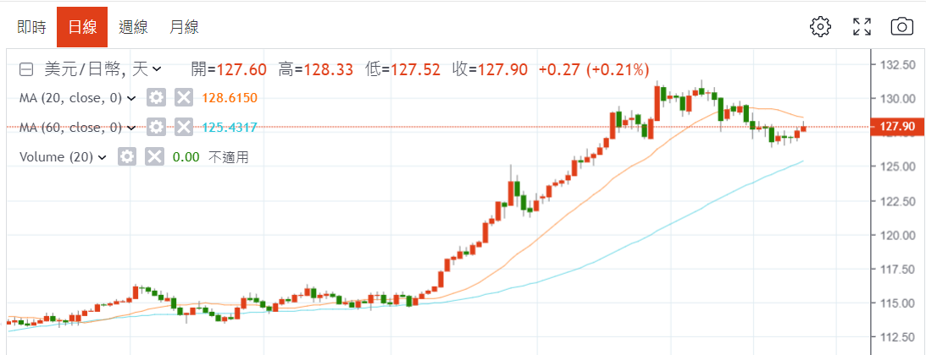Remove the MA 60 indicator
The width and height of the screenshot is (926, 355).
click(183, 128)
